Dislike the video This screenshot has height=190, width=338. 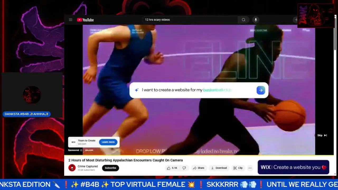click(184, 168)
